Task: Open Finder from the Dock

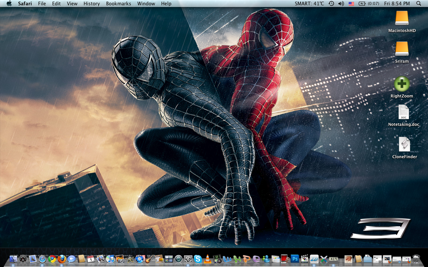Action: pyautogui.click(x=13, y=259)
